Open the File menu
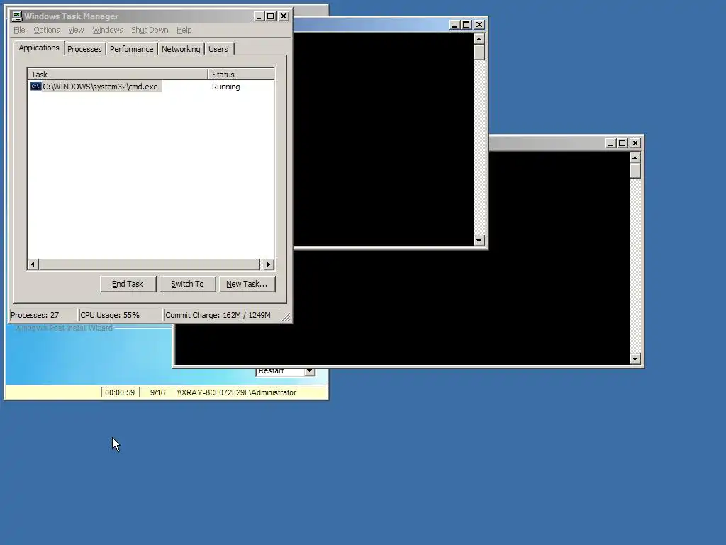Viewport: 726px width, 545px height. click(x=19, y=30)
